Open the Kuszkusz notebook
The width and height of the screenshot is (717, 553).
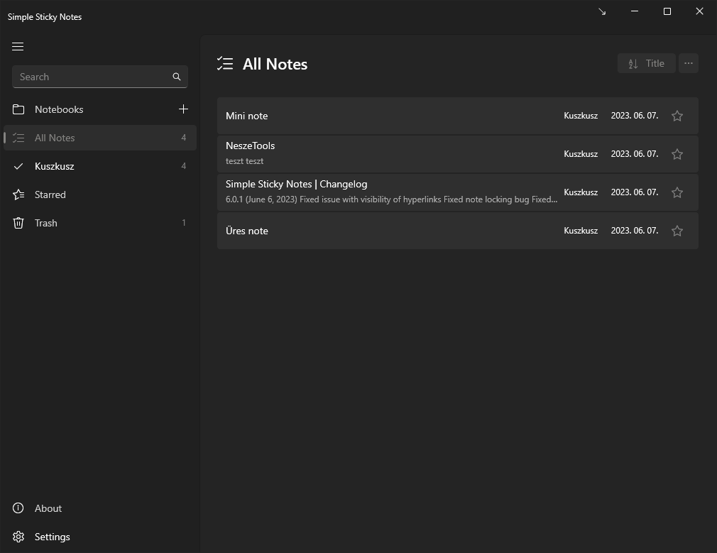click(x=99, y=166)
